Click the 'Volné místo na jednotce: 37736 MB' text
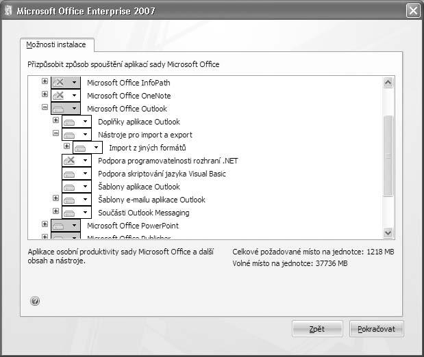Screen dimensions: 424x357 [290, 263]
